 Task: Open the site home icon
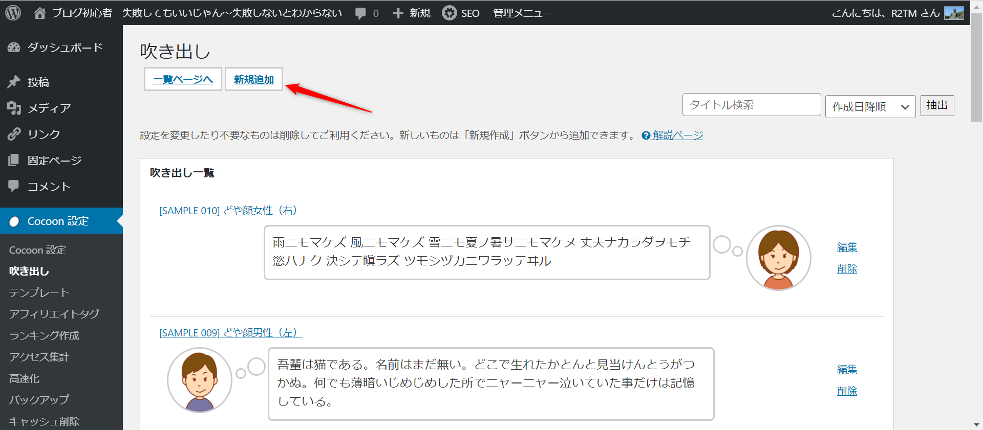pos(40,13)
